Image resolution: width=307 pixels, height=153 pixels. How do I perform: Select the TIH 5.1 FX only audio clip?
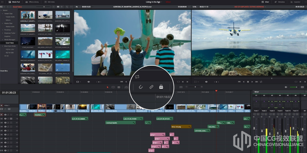(181, 127)
